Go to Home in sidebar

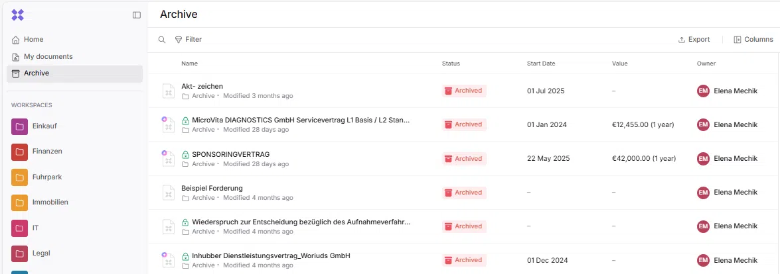[33, 40]
